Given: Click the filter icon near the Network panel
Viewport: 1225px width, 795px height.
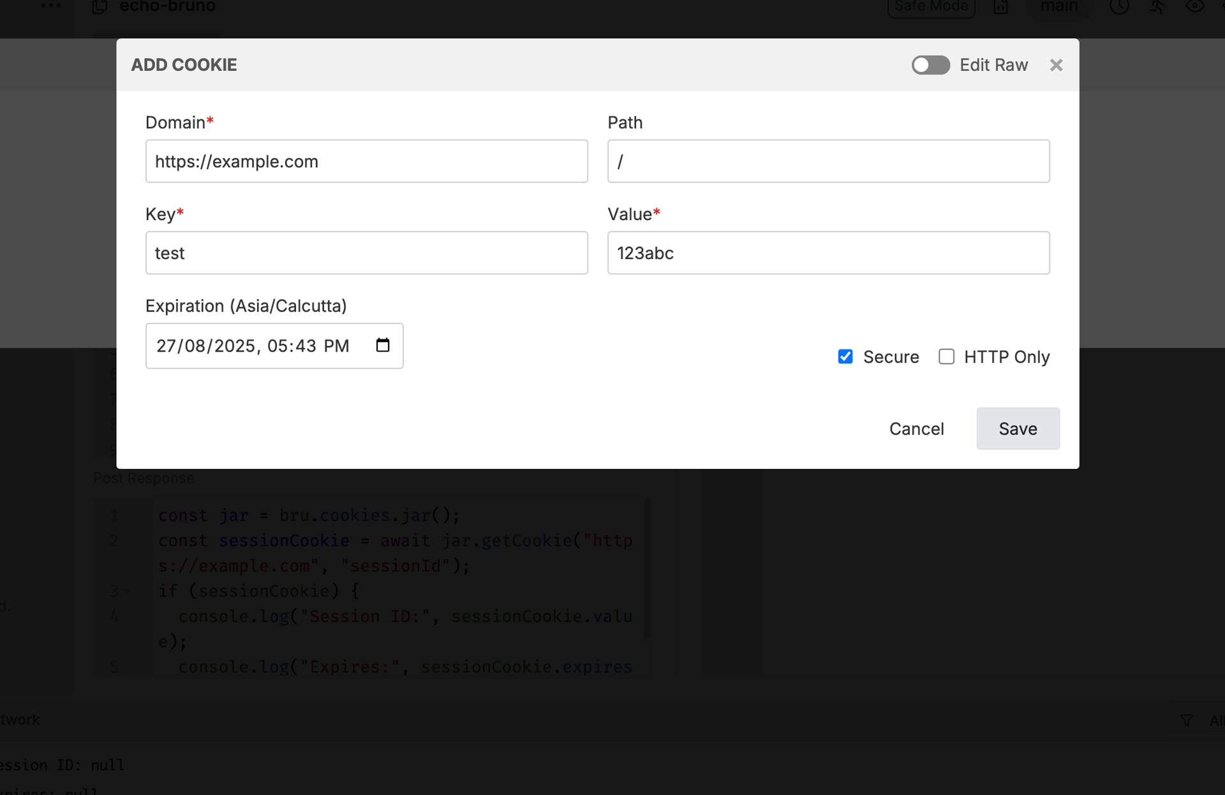Looking at the screenshot, I should point(1188,720).
